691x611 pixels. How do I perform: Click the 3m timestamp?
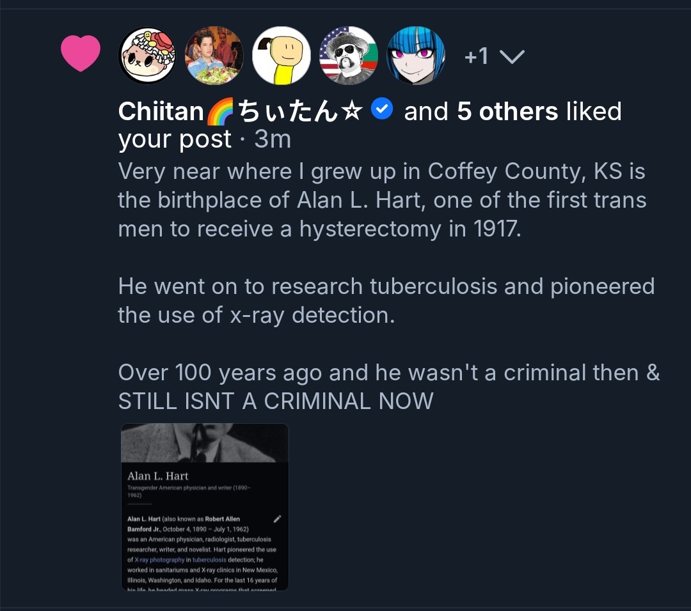pos(273,139)
